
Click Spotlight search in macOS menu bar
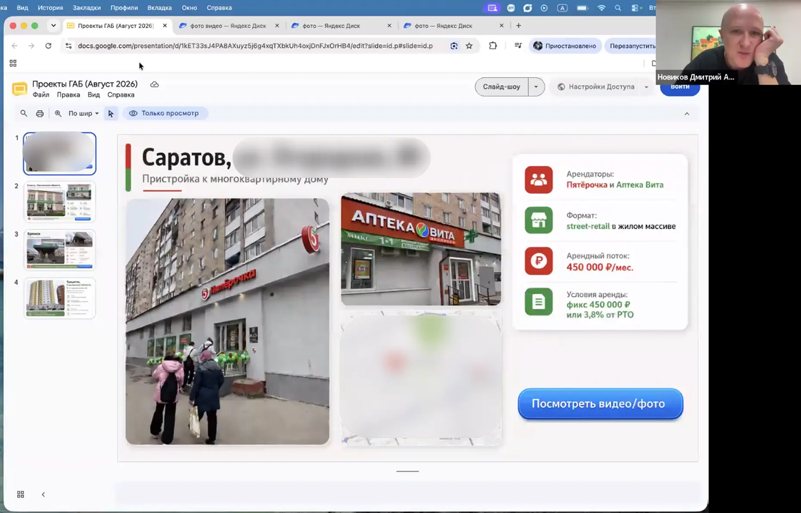[618, 8]
